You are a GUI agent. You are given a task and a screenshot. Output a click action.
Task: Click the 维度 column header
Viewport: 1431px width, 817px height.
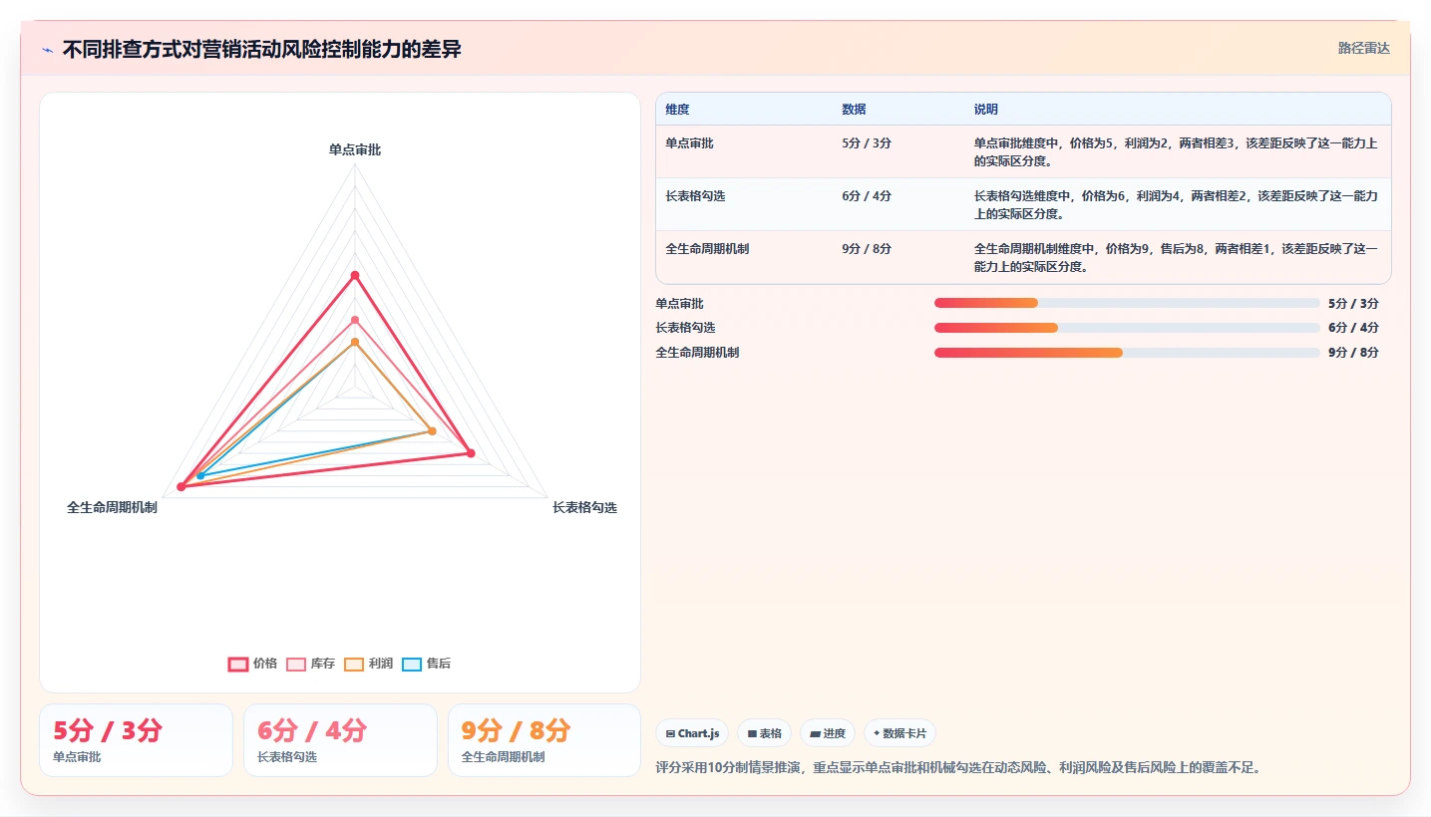point(678,110)
